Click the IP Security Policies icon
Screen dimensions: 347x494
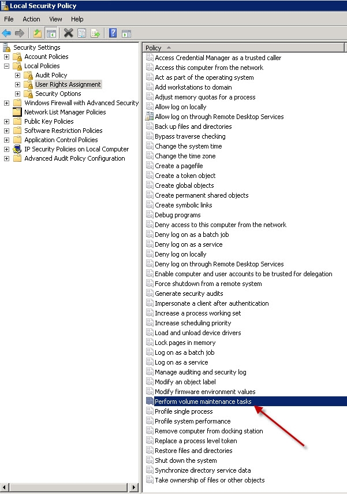[17, 149]
